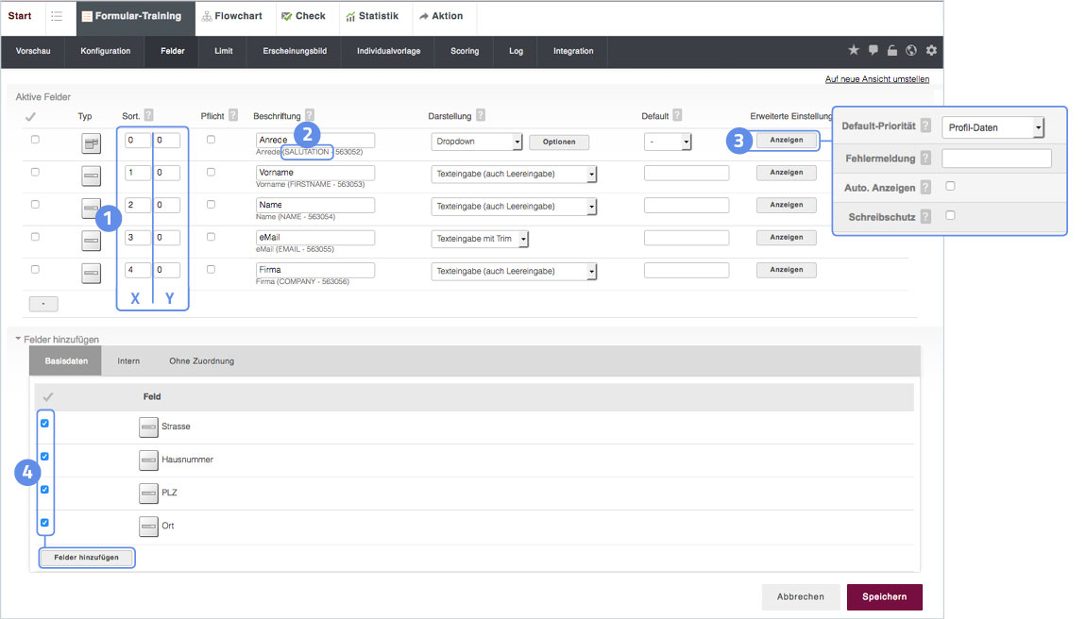This screenshot has height=619, width=1086.
Task: Open settings via the gear icon
Action: coord(931,51)
